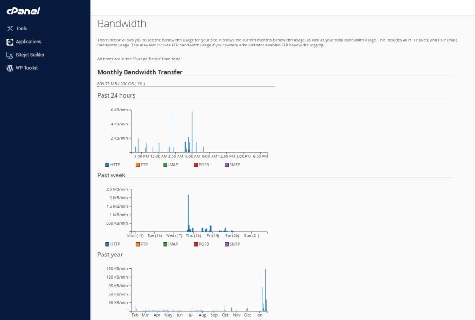The image size is (475, 320).
Task: Open the Tools wrench icon
Action: click(x=10, y=28)
